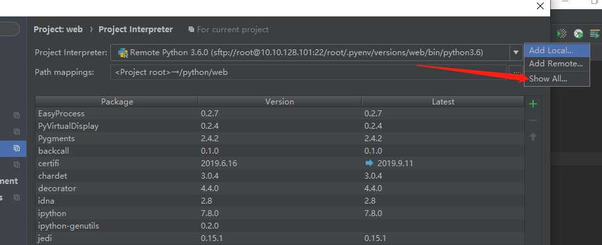602x245 pixels.
Task: Click the Path mappings text field
Action: (x=309, y=72)
